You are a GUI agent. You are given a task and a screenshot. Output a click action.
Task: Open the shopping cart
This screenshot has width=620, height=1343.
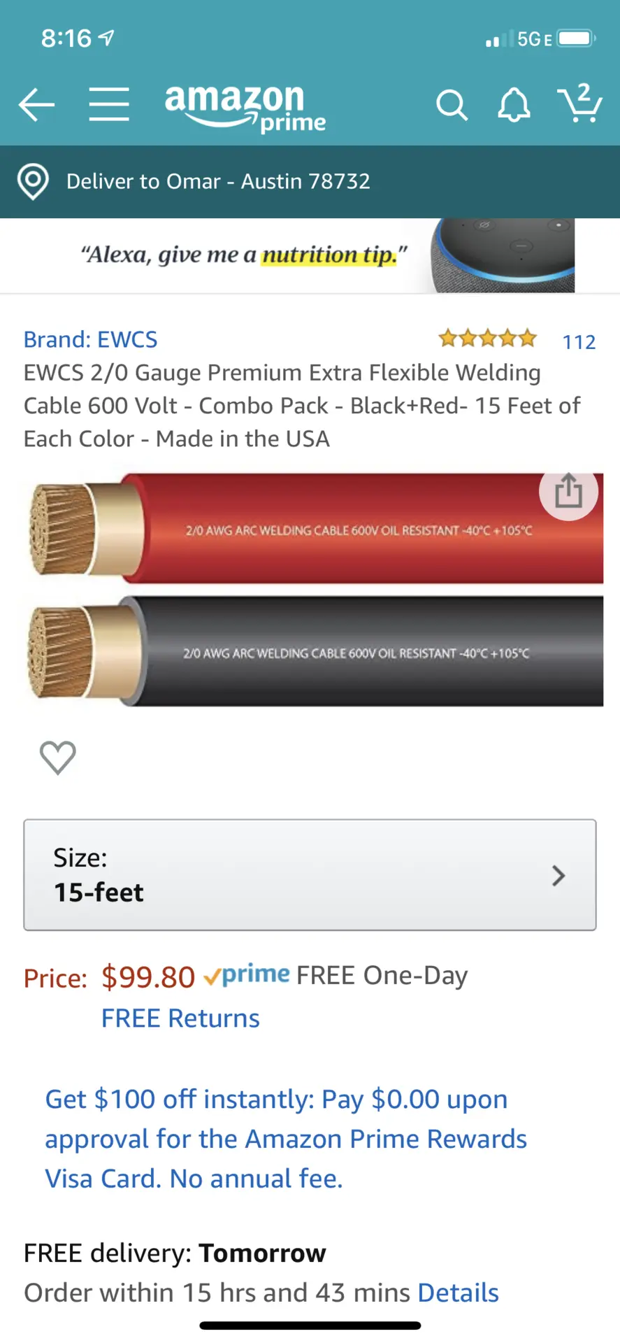[x=579, y=103]
